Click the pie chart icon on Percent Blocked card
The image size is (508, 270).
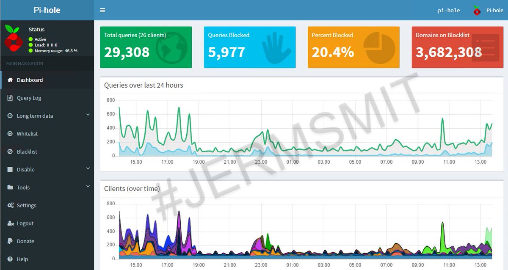tap(379, 47)
